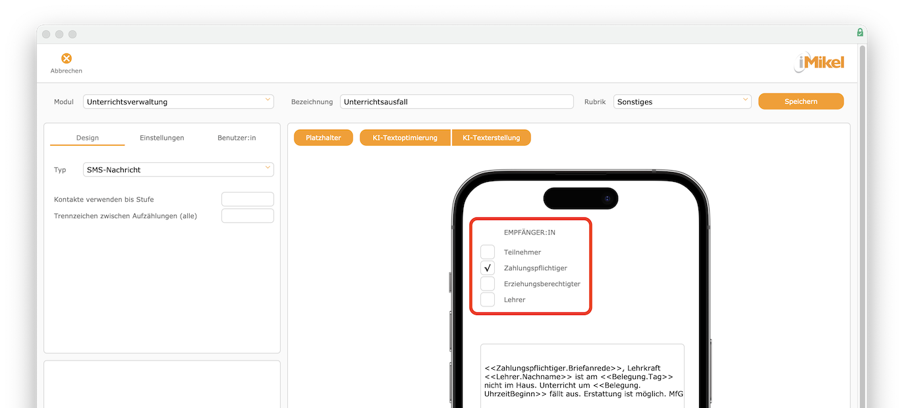Switch to the Einstellungen tab
This screenshot has height=408, width=904.
pos(162,138)
